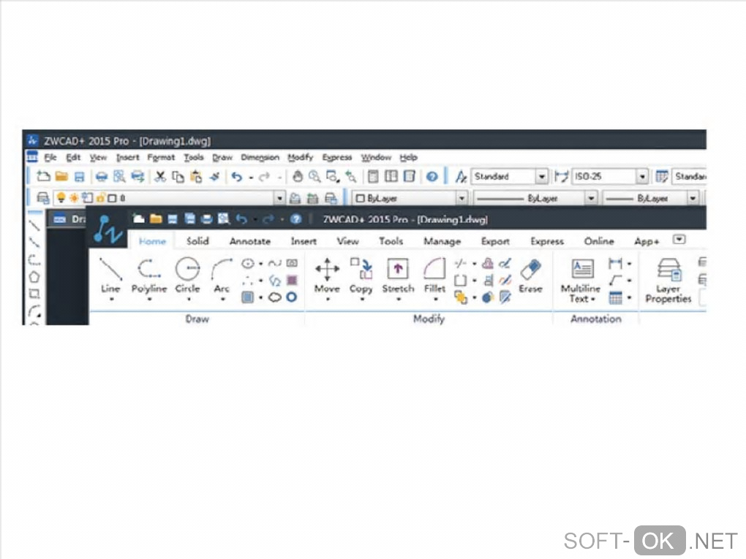The height and width of the screenshot is (559, 746).
Task: Click the Open folder icon in the classic toolbar
Action: 61,176
